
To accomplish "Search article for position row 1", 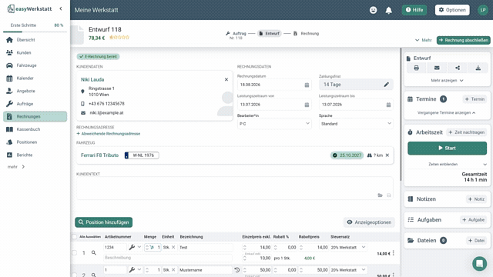I will click(94, 252).
